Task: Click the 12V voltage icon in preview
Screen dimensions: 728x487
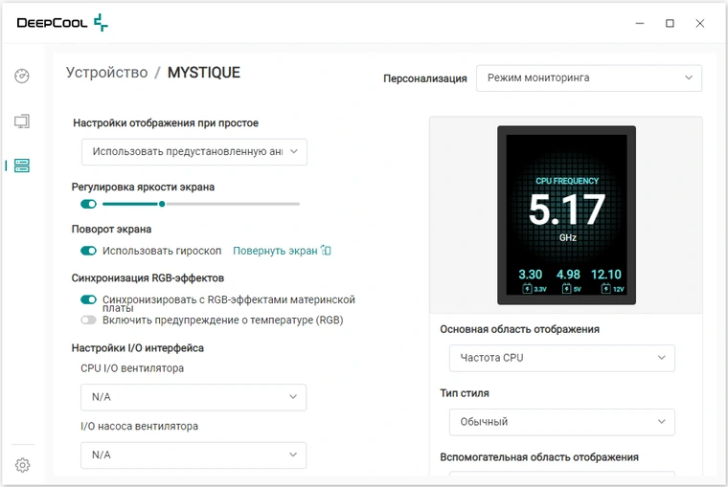Action: click(x=606, y=289)
